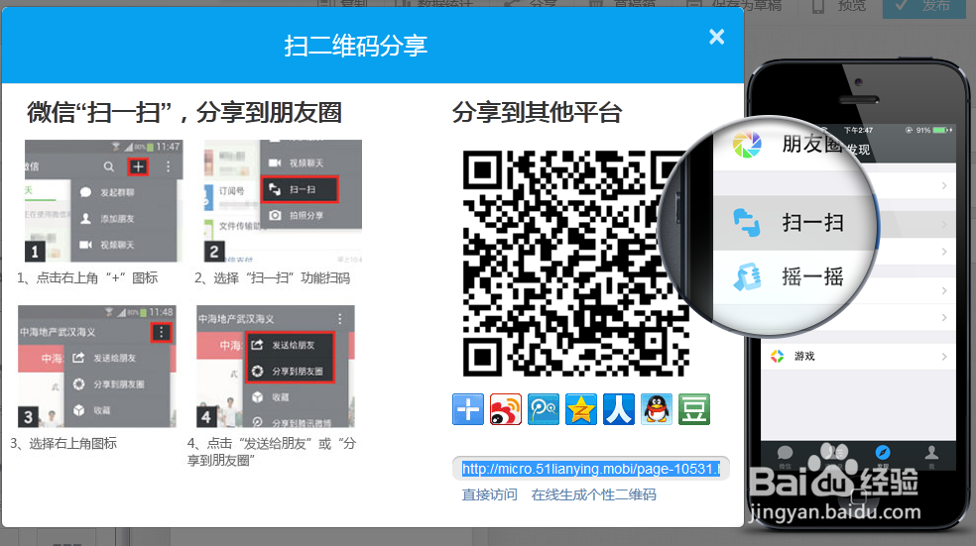976x546 pixels.
Task: View step 3 tutorial screenshot
Action: (x=96, y=367)
